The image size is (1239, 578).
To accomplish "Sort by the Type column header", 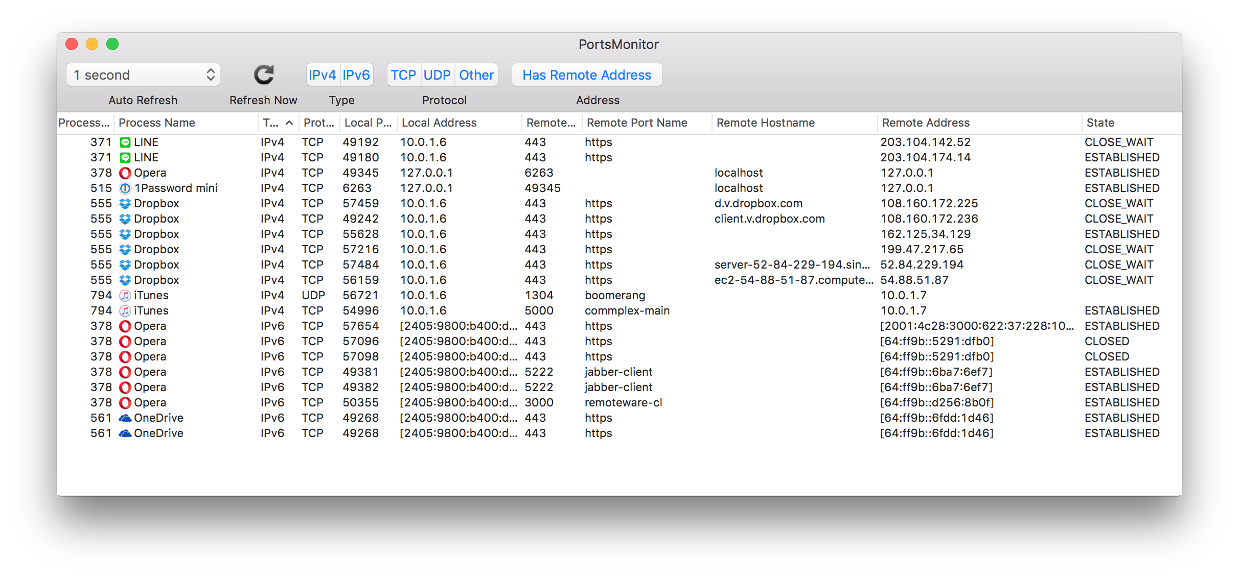I will click(x=278, y=123).
